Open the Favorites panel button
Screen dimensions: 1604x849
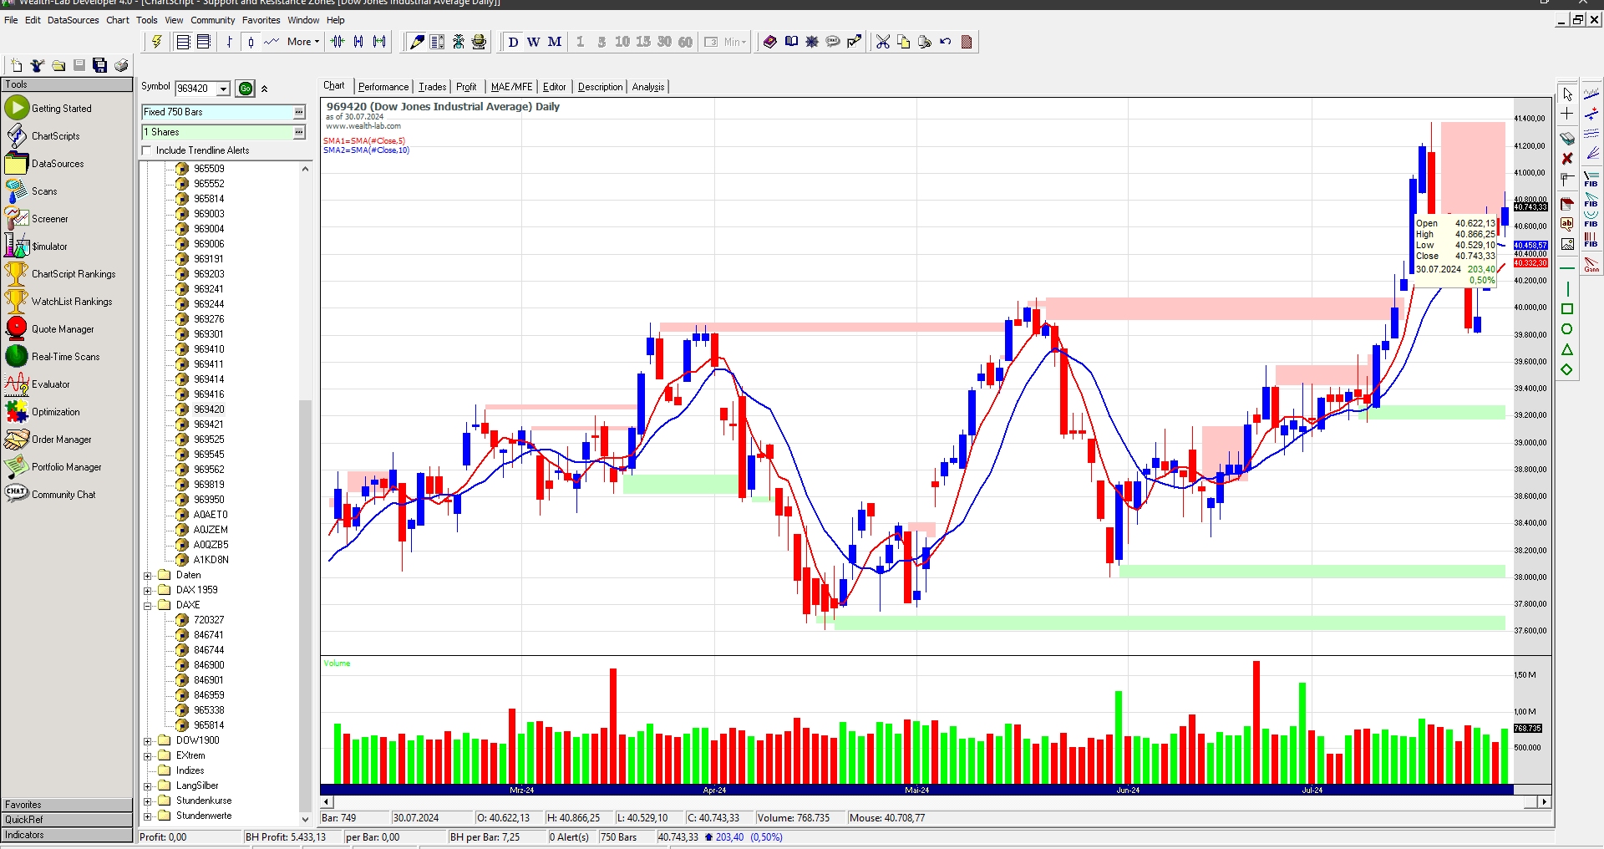[67, 805]
